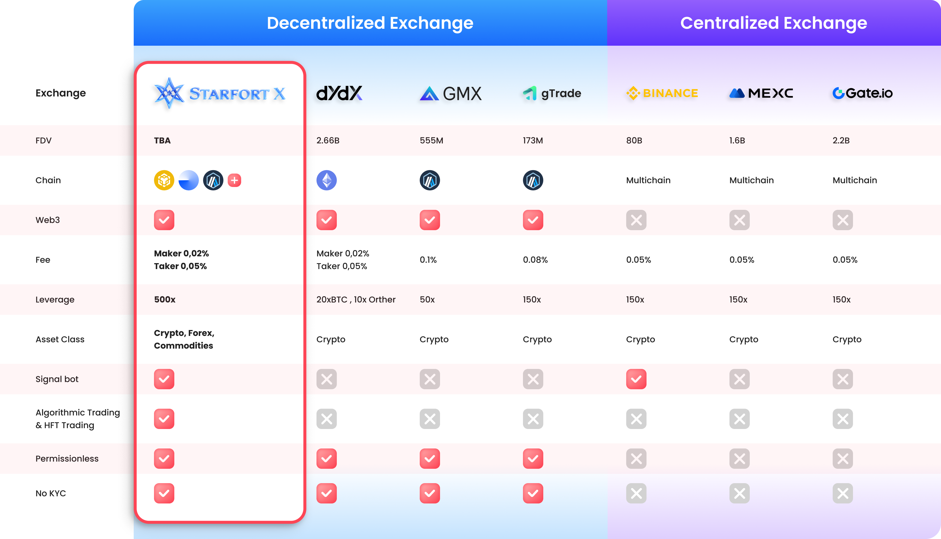Click gTrade Signal bot cross mark

click(x=533, y=379)
